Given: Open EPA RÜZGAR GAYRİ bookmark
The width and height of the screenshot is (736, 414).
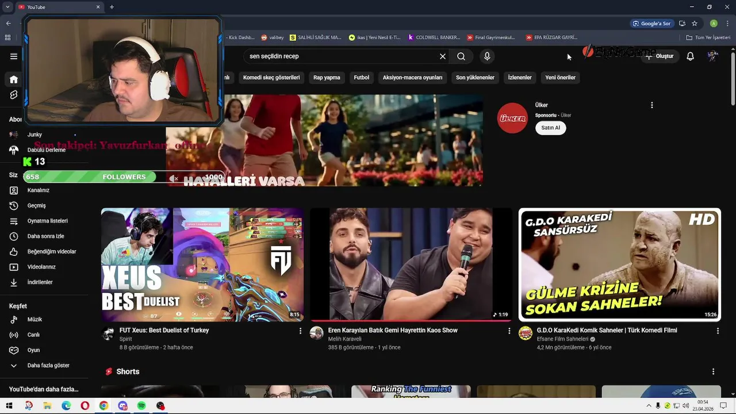Looking at the screenshot, I should coord(551,37).
